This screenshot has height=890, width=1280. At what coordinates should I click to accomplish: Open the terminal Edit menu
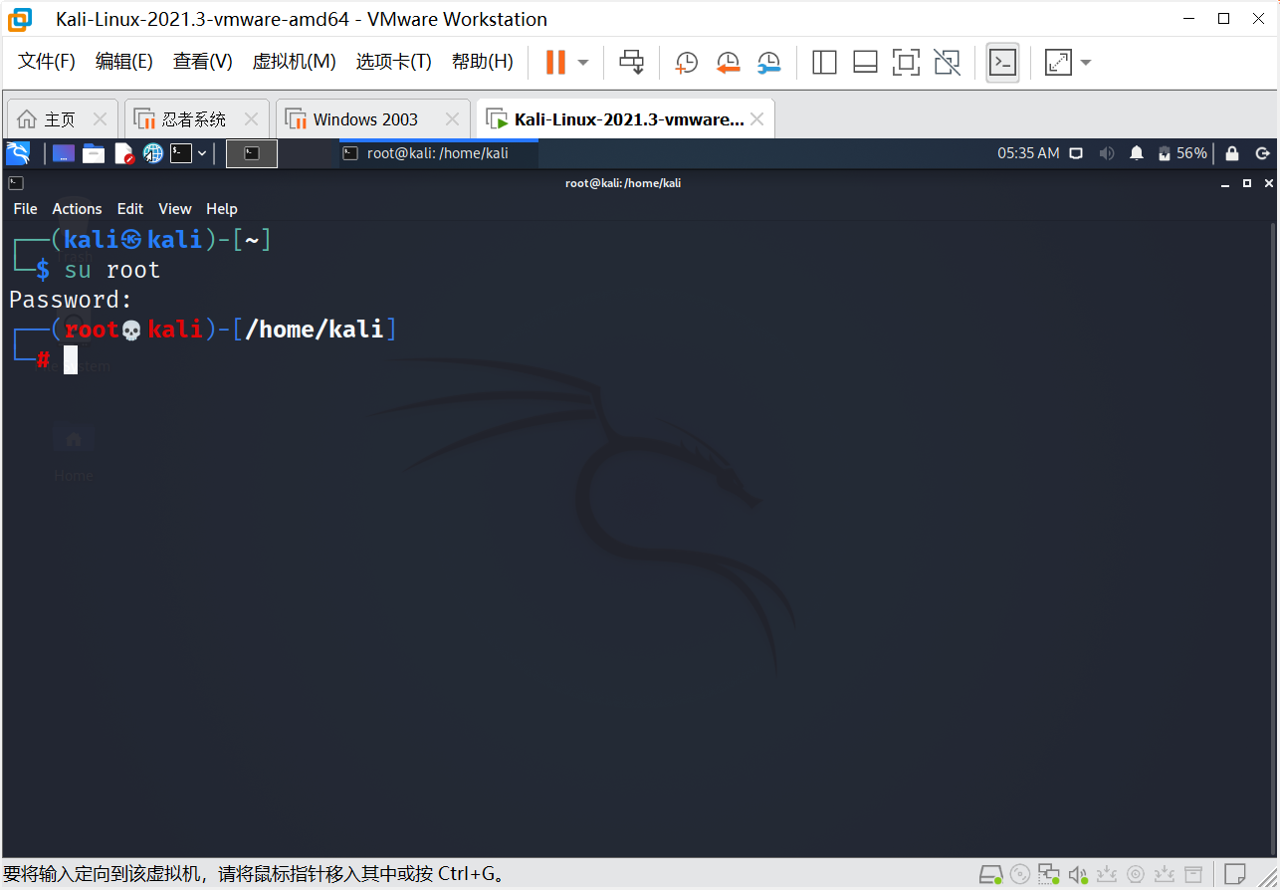pos(130,208)
